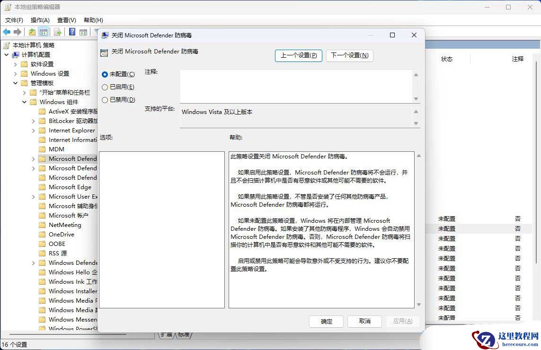541x350 pixels.
Task: Expand the Microsoft Defender tree node
Action: pyautogui.click(x=33, y=158)
